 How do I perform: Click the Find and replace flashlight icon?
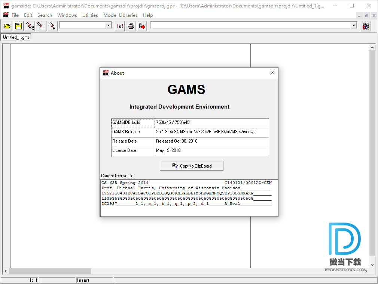point(52,26)
